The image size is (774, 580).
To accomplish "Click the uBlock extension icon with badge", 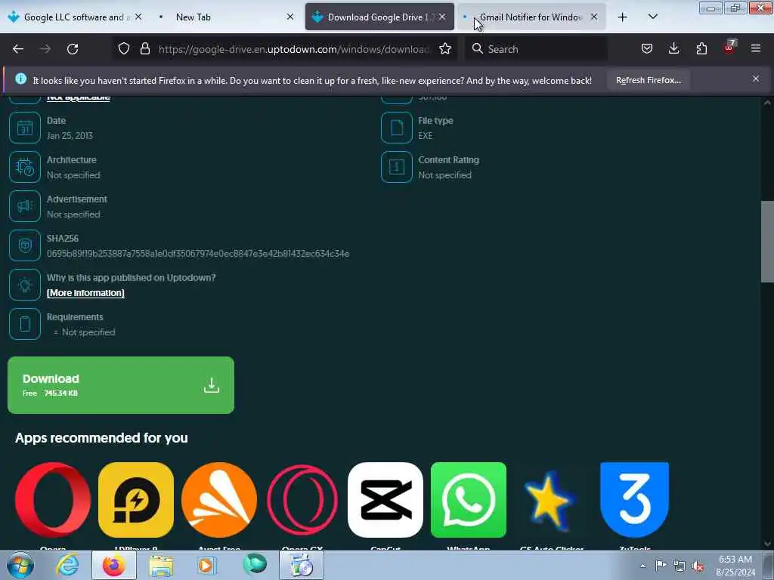I will click(x=729, y=48).
